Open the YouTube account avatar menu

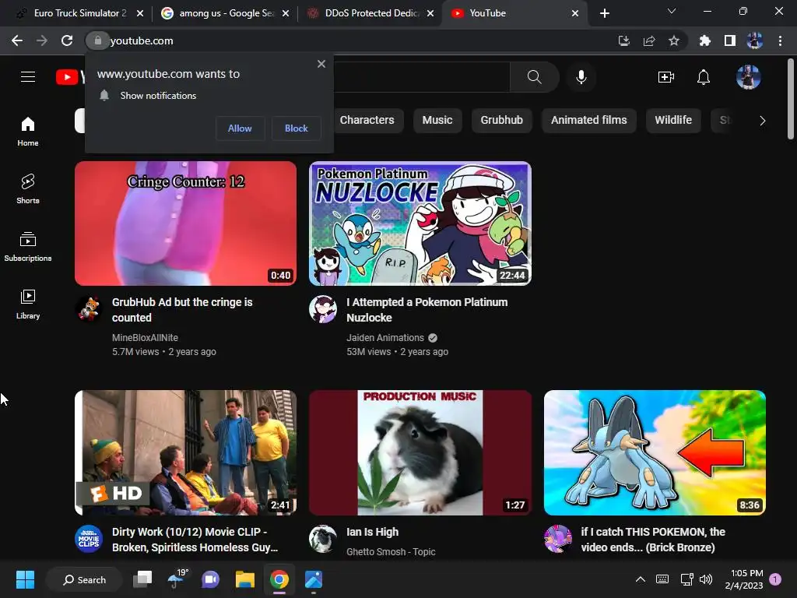click(x=748, y=77)
